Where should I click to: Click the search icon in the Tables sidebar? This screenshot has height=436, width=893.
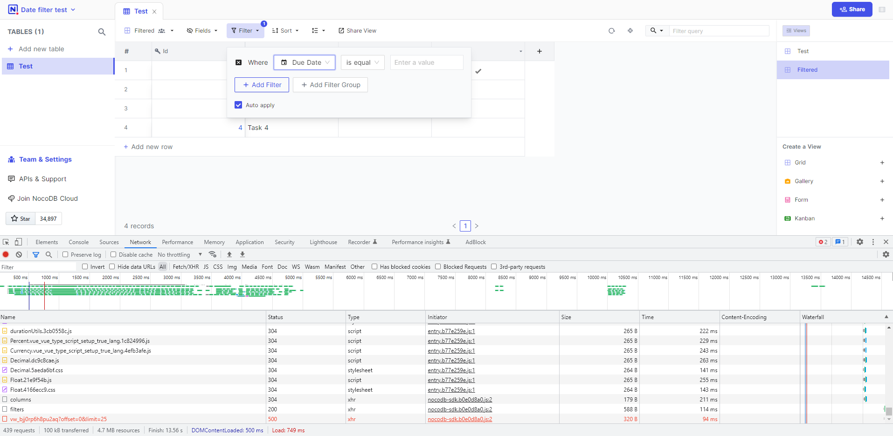pyautogui.click(x=102, y=32)
